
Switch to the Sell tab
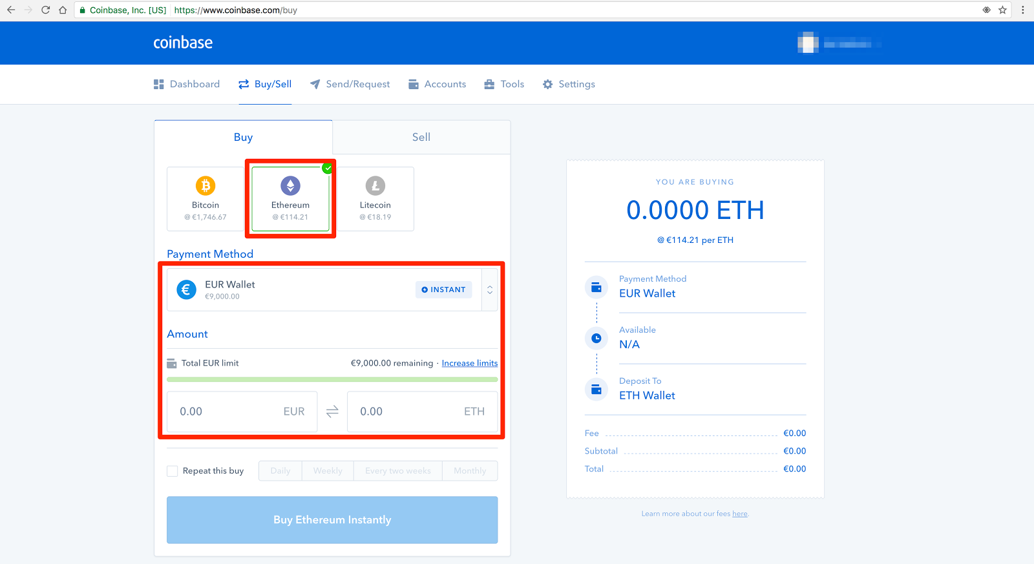click(x=421, y=137)
